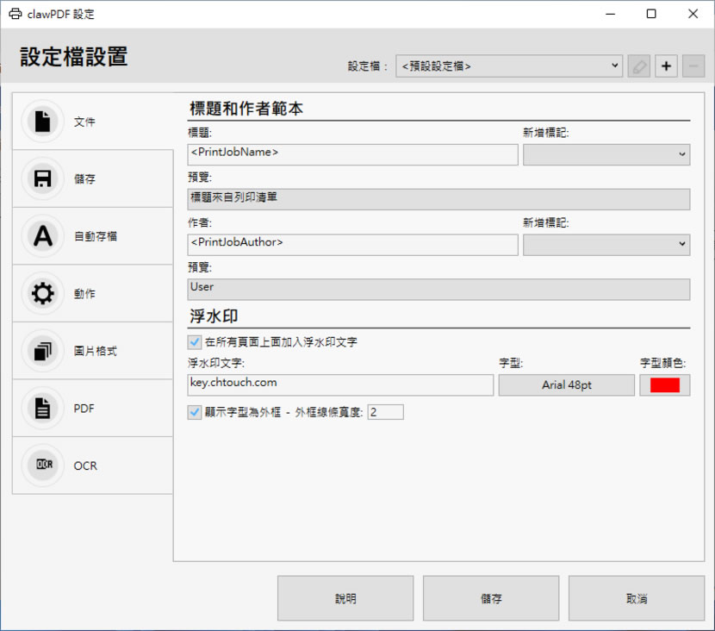Expand the 設定檔 profile dropdown
Image resolution: width=715 pixels, height=631 pixels.
tap(508, 66)
